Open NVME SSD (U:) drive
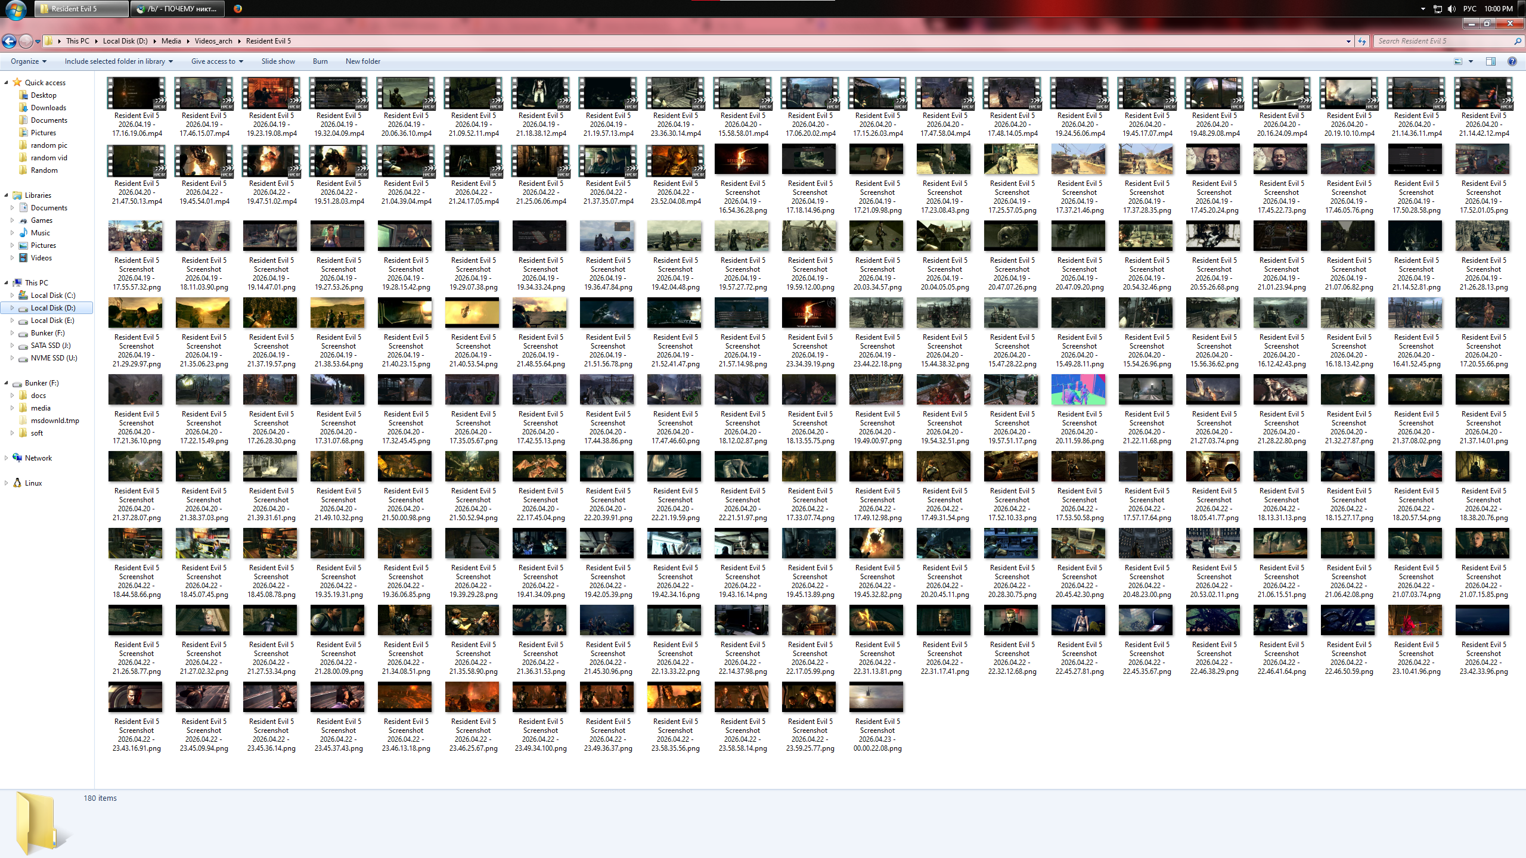 point(48,358)
